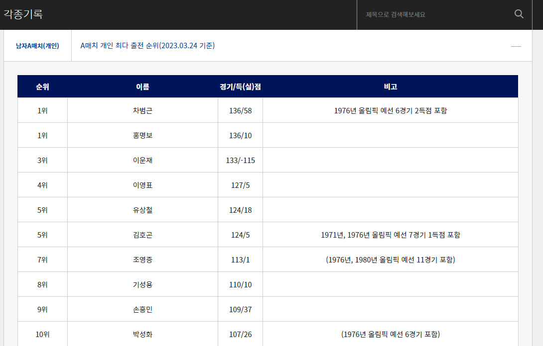This screenshot has width=543, height=346.
Task: Select goalkeeper 이운재's row
Action: [x=142, y=160]
